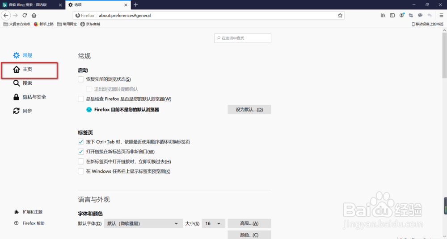
Task: Toggle the sidebar icon in toolbar
Action: pos(392,15)
